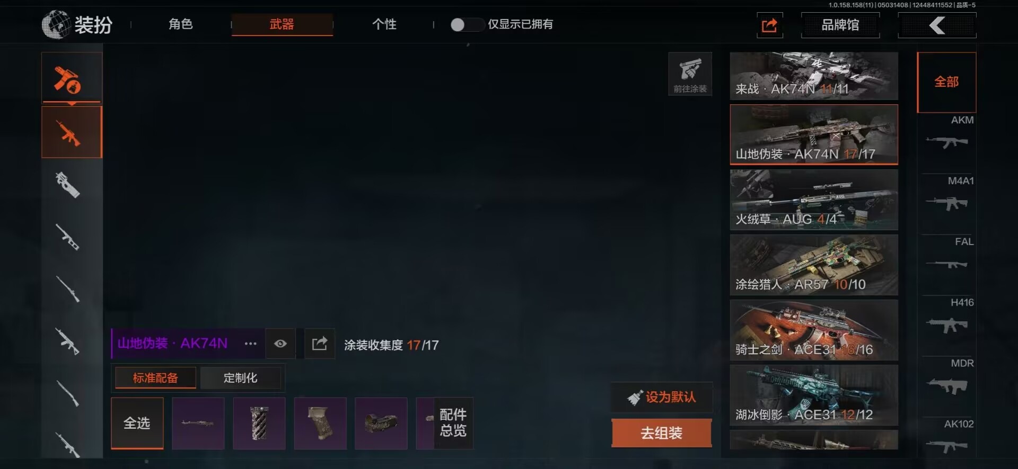This screenshot has width=1018, height=469.
Task: Click the 设为默认 set default button
Action: (662, 397)
